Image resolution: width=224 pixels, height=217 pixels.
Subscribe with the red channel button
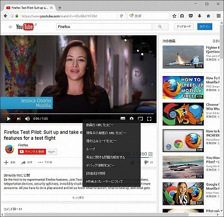[x=32, y=152]
